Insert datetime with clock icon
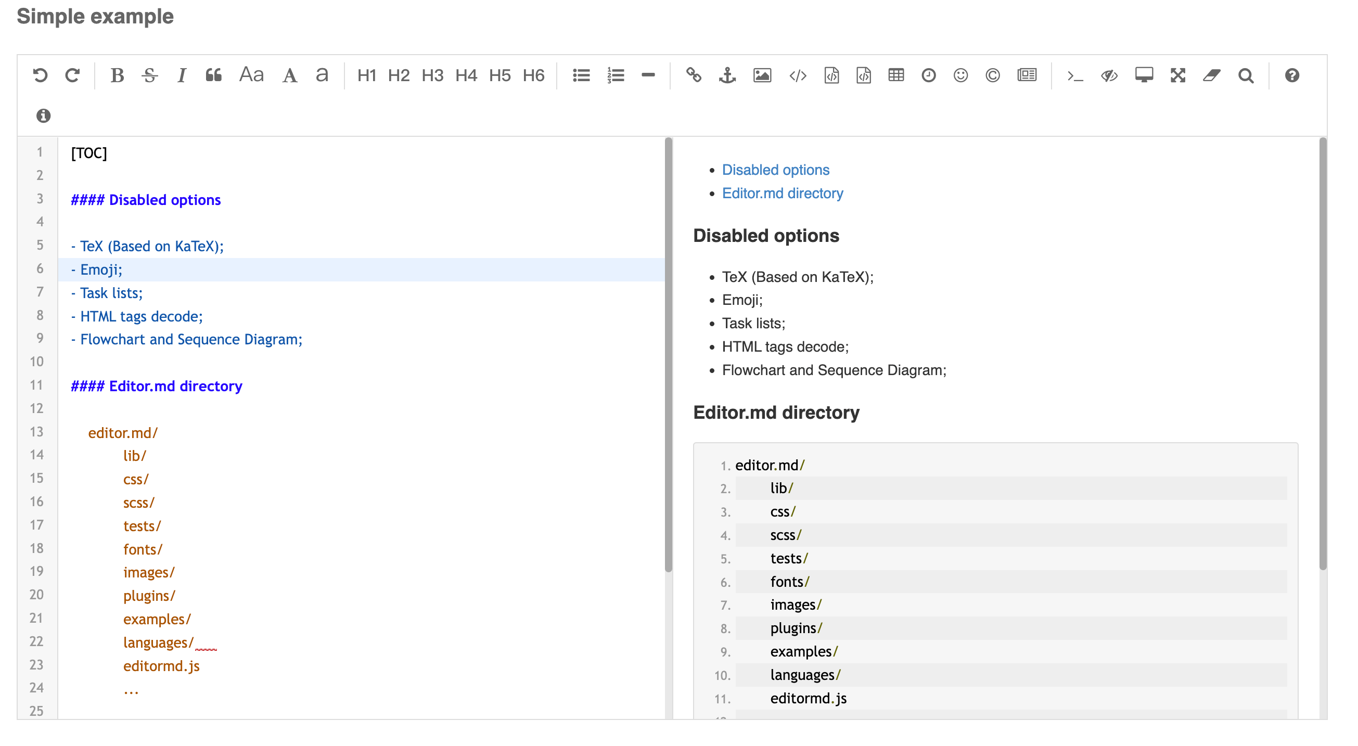1358x746 pixels. [928, 75]
